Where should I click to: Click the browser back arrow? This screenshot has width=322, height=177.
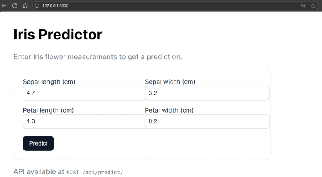pyautogui.click(x=4, y=6)
